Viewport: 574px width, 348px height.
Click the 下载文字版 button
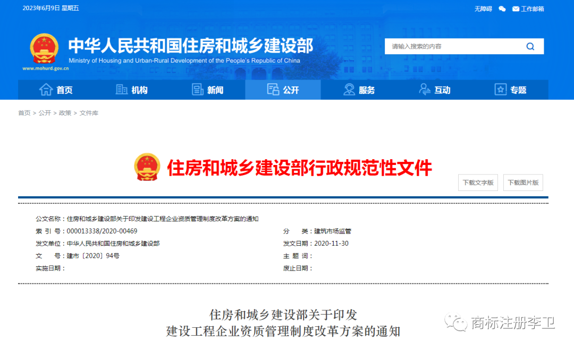pos(478,182)
